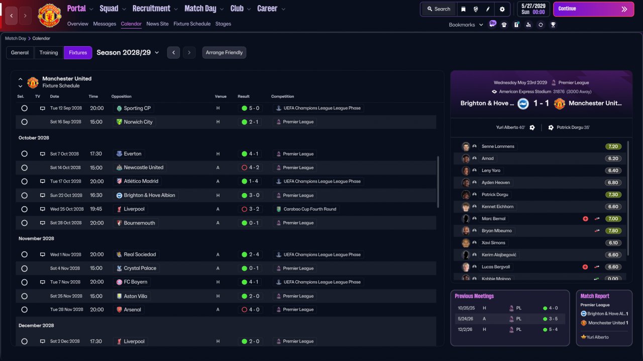
Task: Click Liverpool badge in Carabao Cup row
Action: (119, 209)
